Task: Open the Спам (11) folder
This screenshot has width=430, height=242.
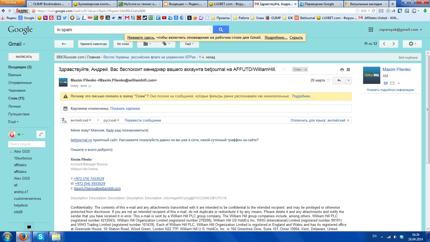Action: pyautogui.click(x=16, y=98)
